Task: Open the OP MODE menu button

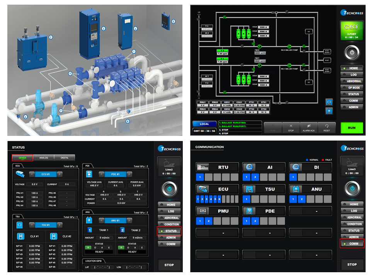Action: [x=352, y=88]
